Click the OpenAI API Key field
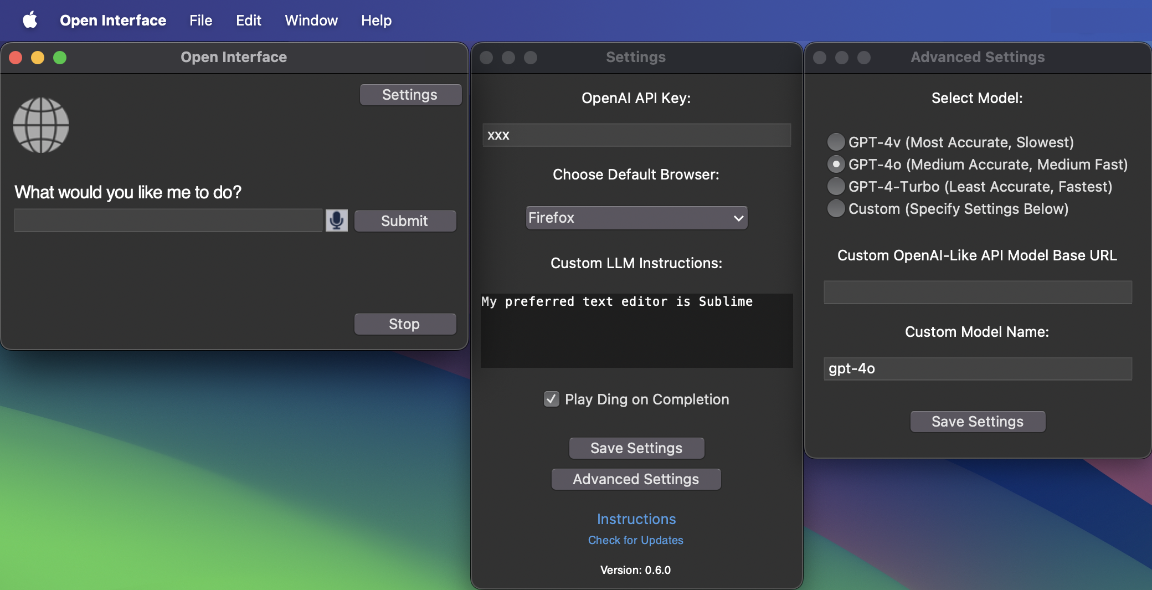 tap(636, 135)
